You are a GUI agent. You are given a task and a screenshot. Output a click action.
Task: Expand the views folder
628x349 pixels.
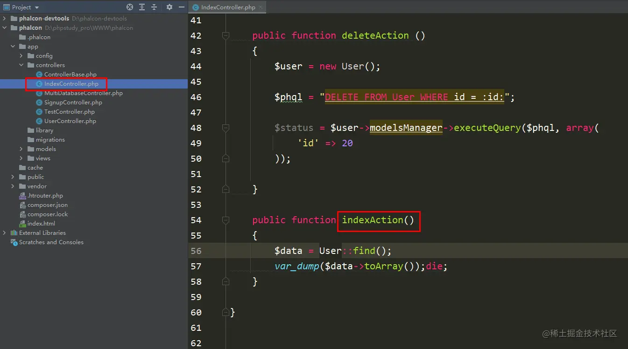[21, 158]
